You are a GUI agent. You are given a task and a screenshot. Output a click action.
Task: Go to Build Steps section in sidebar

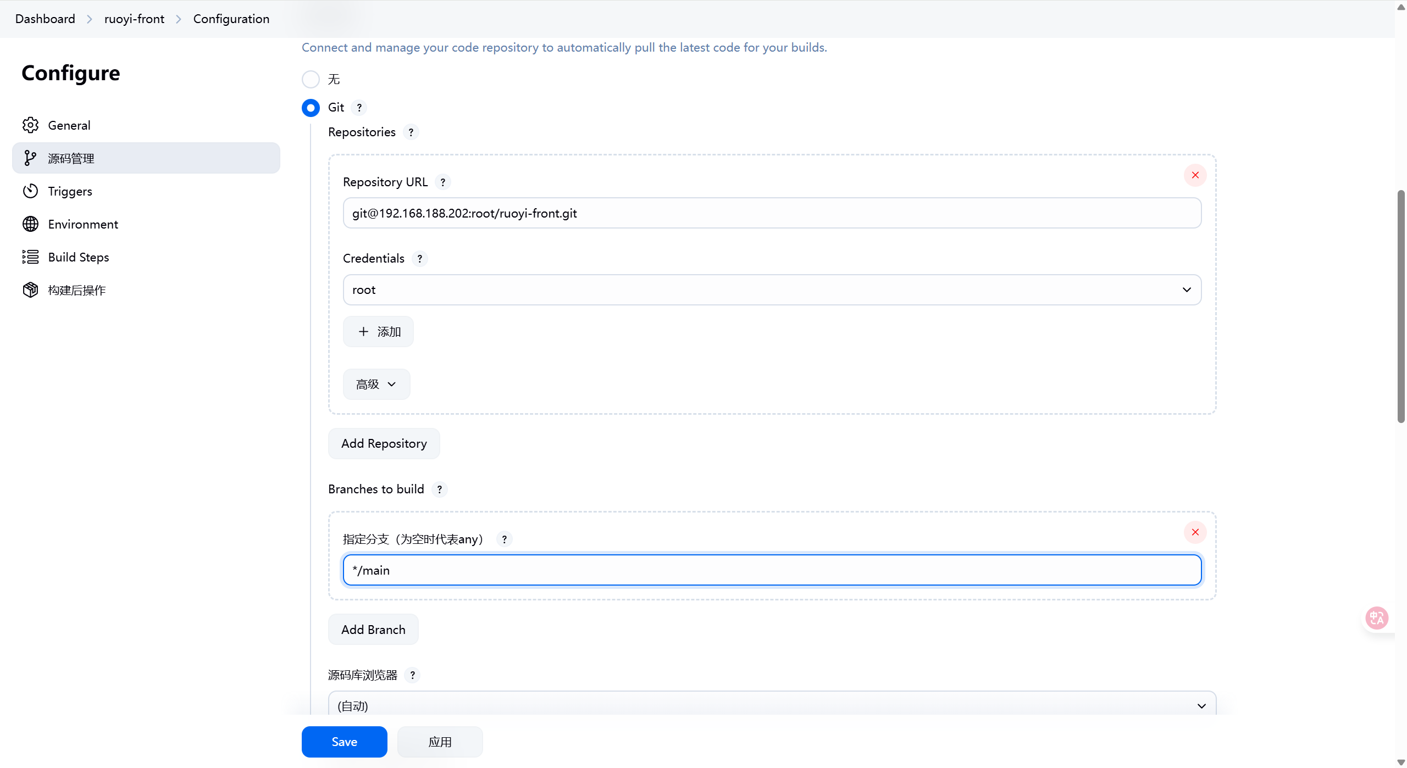pyautogui.click(x=79, y=257)
